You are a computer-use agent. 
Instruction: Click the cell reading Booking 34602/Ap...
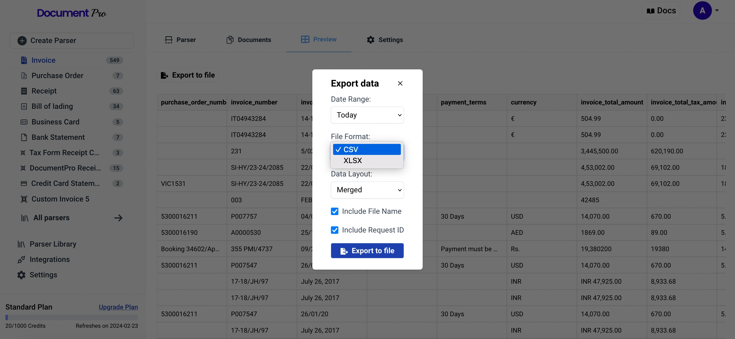192,249
